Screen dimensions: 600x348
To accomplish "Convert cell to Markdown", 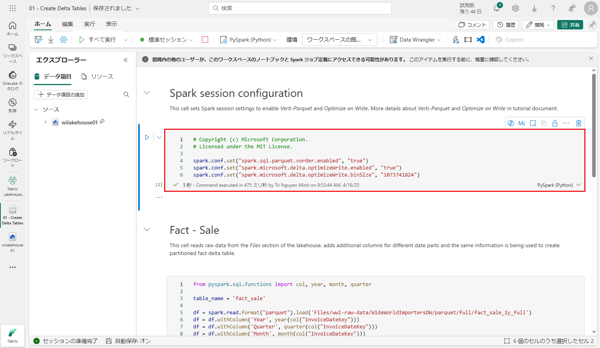I will tap(521, 123).
